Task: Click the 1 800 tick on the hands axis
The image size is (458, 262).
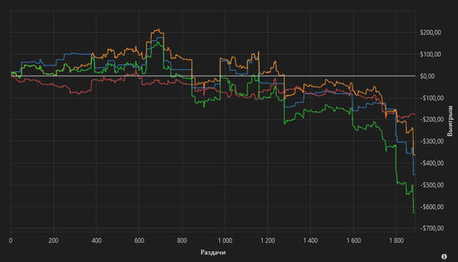Action: [396, 240]
